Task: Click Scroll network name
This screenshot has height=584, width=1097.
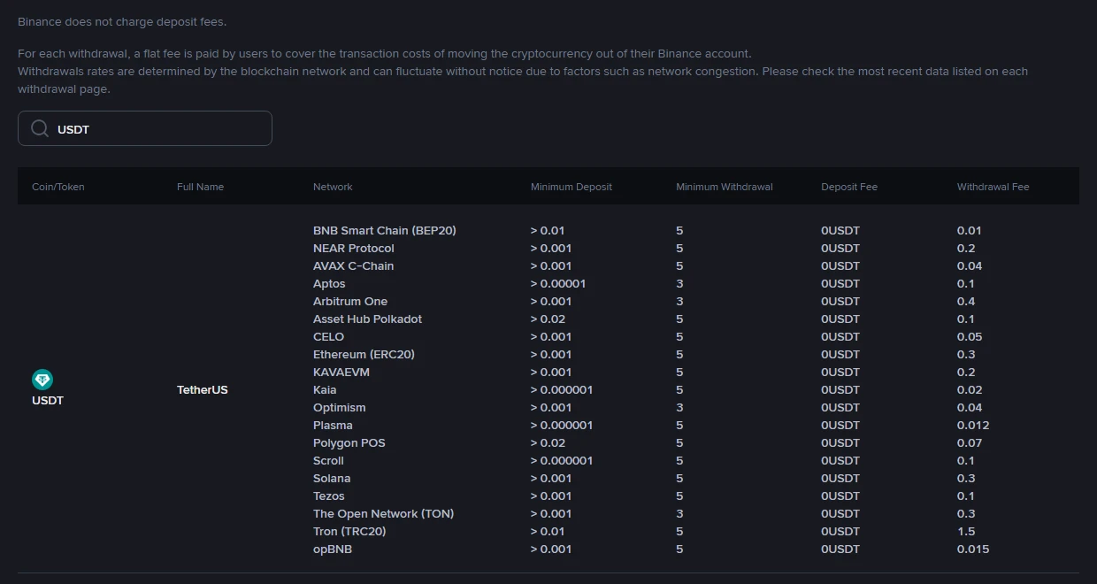Action: pyautogui.click(x=328, y=461)
